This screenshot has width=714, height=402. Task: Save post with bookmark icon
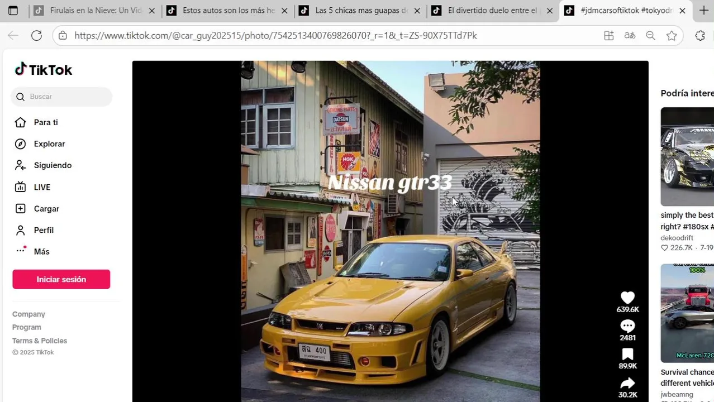pyautogui.click(x=627, y=354)
